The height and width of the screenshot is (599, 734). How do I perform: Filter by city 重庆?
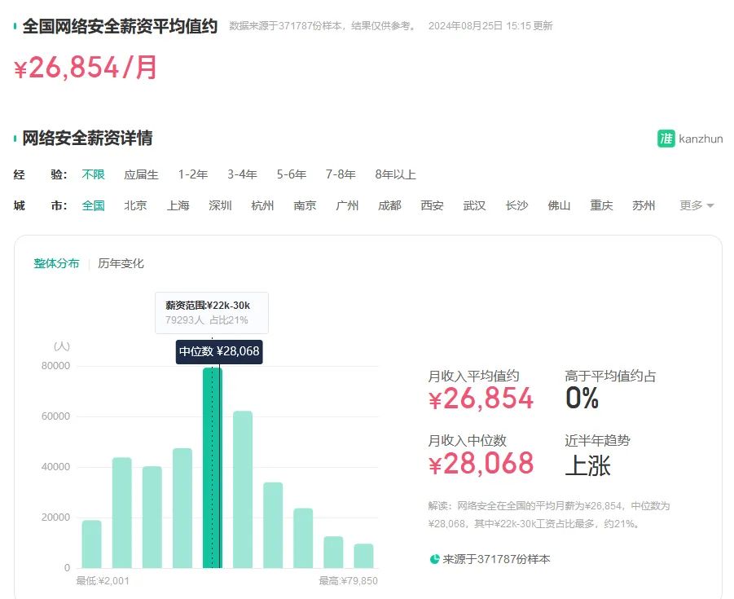tap(601, 205)
